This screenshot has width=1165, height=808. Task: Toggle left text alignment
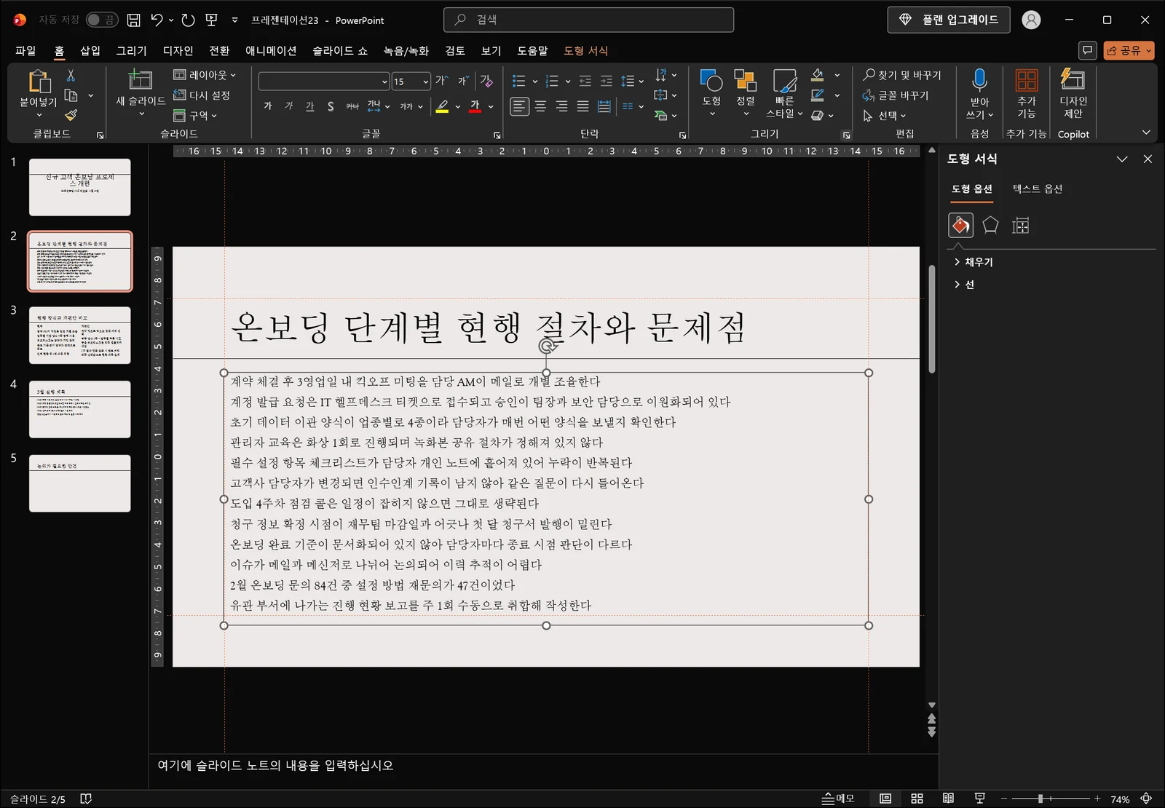coord(519,106)
